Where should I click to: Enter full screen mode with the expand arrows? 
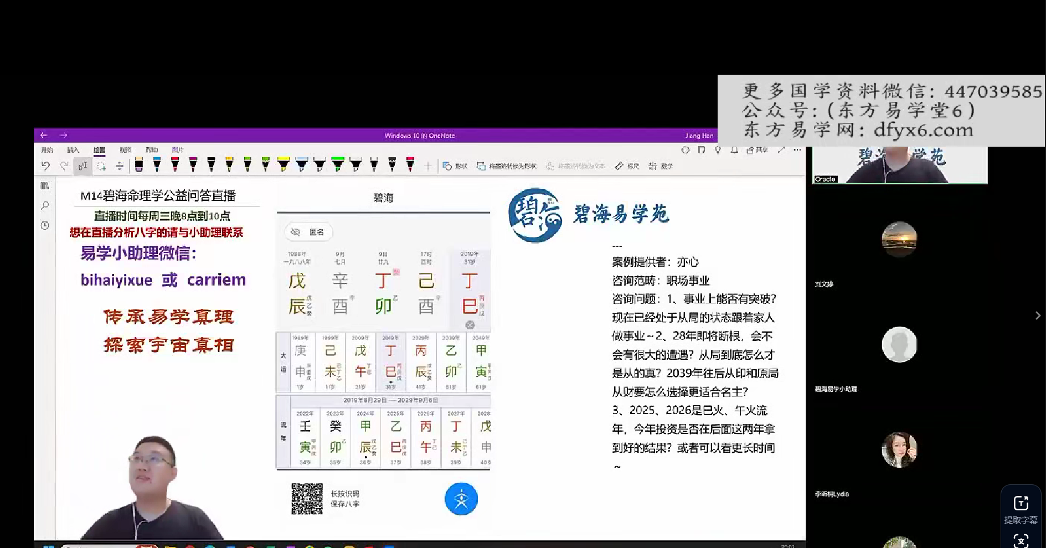781,150
